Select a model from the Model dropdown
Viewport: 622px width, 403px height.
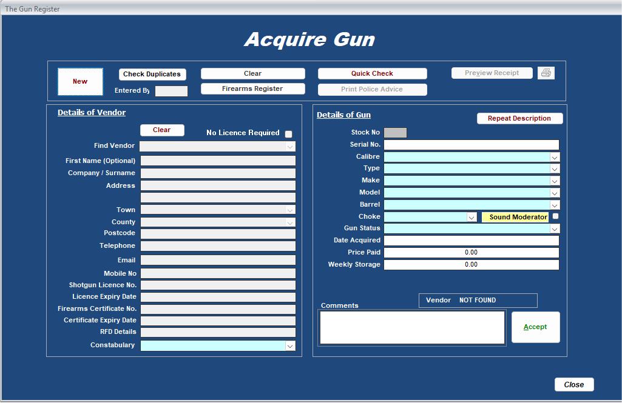(553, 193)
